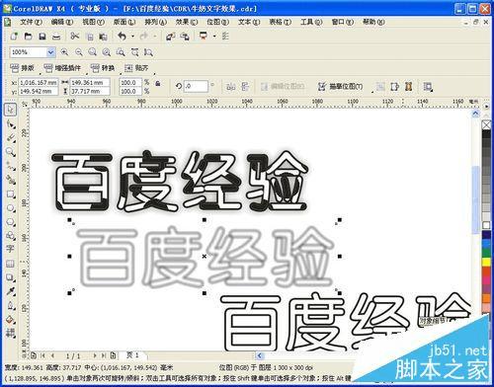Click the 排版 plugin button

(x=23, y=68)
